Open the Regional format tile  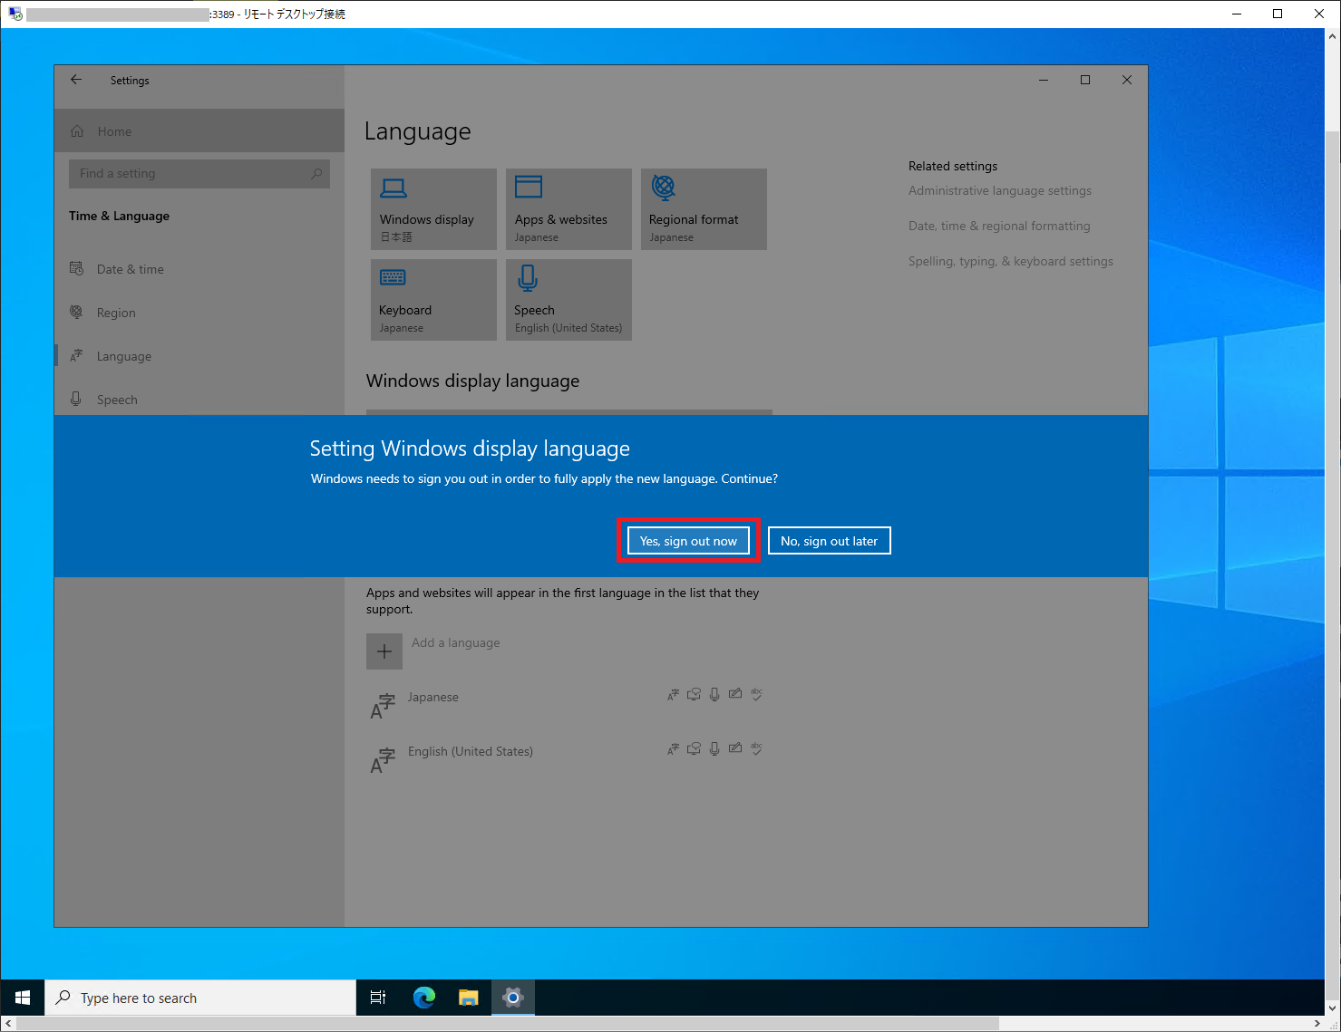[x=704, y=208]
